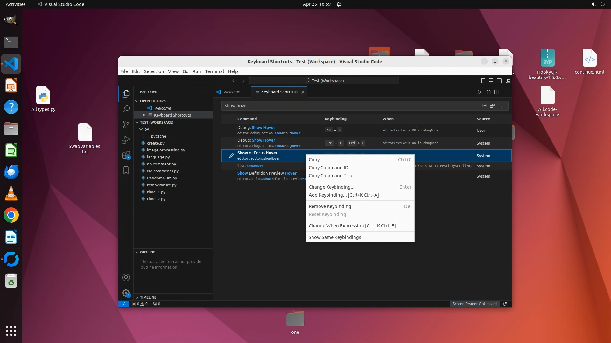This screenshot has height=343, width=611.
Task: Open the Search view in activity bar
Action: [126, 109]
